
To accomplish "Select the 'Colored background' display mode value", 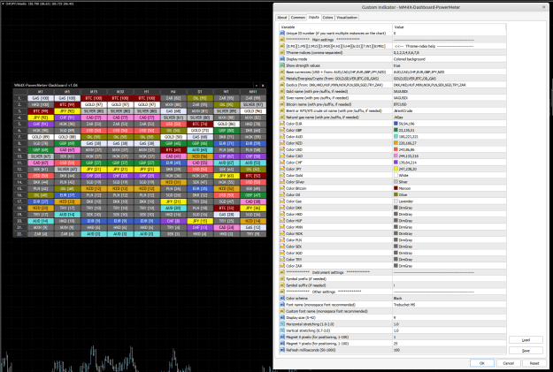I will [x=409, y=59].
